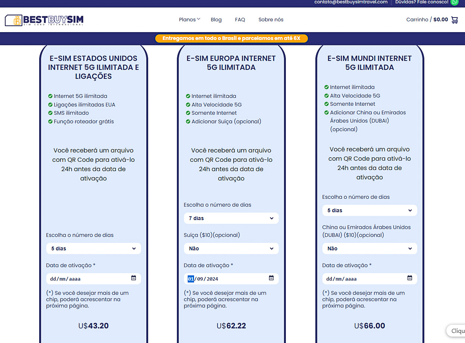The height and width of the screenshot is (343, 465).
Task: Open calendar picker in Mundi card
Action: tap(409, 278)
